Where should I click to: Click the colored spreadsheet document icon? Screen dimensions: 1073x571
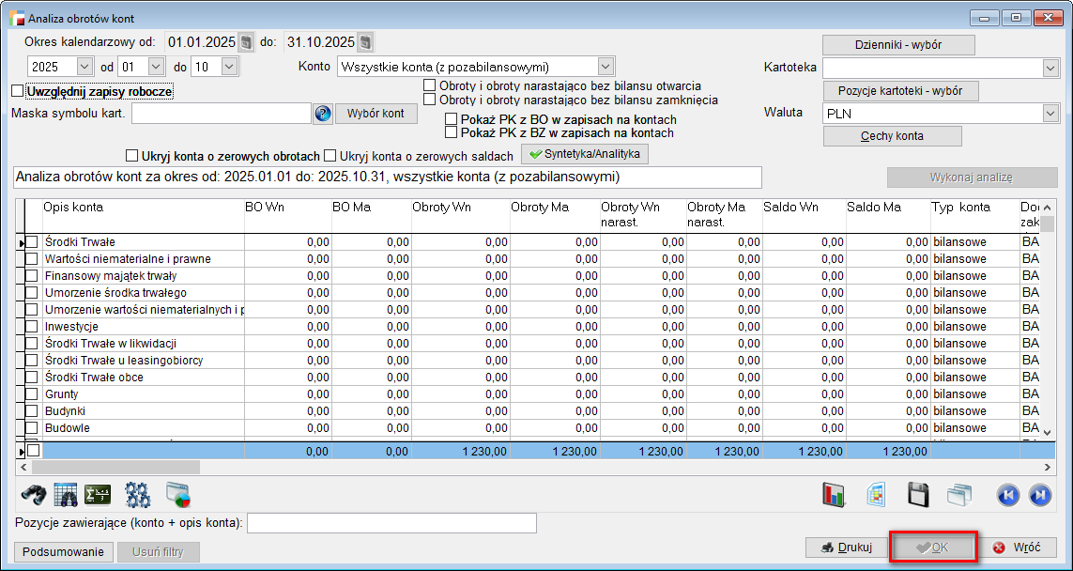(x=877, y=494)
